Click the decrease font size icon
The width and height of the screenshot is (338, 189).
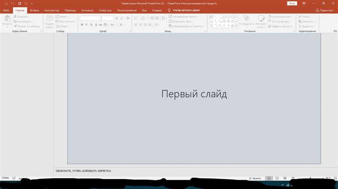click(x=122, y=18)
